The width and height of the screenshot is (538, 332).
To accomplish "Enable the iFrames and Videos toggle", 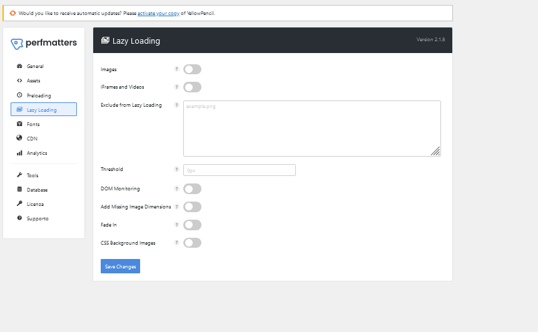I will [192, 87].
